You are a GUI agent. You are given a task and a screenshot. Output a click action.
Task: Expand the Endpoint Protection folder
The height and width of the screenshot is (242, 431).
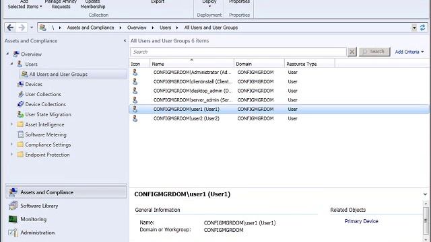click(x=12, y=155)
